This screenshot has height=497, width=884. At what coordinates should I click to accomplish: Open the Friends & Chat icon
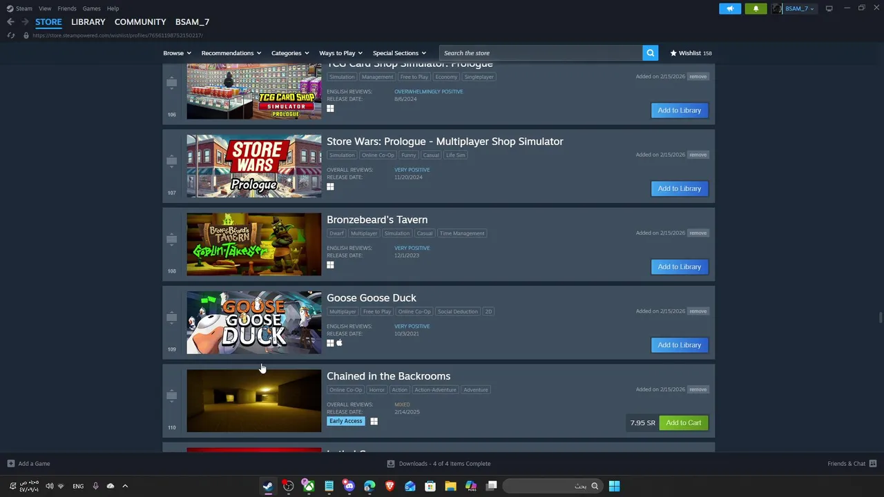click(x=873, y=464)
